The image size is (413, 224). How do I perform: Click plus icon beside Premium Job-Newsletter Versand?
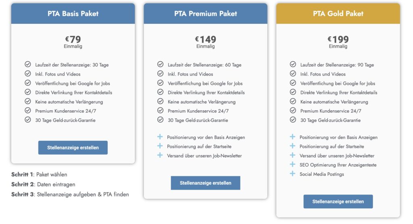(x=160, y=155)
